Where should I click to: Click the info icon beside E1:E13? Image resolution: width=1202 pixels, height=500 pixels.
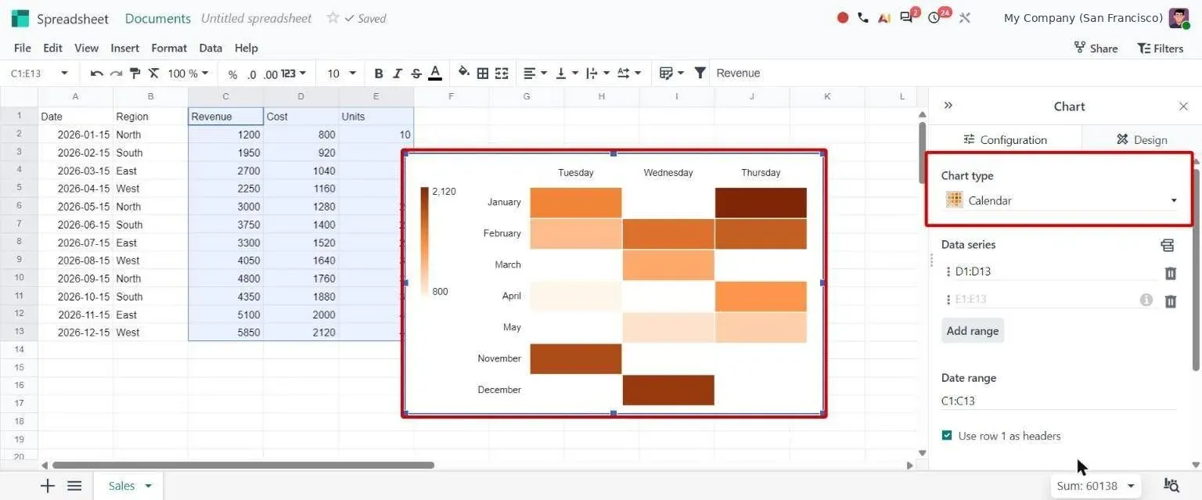point(1146,300)
